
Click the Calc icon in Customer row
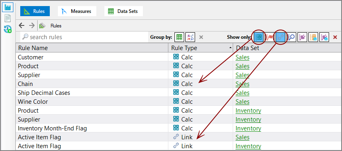176,57
